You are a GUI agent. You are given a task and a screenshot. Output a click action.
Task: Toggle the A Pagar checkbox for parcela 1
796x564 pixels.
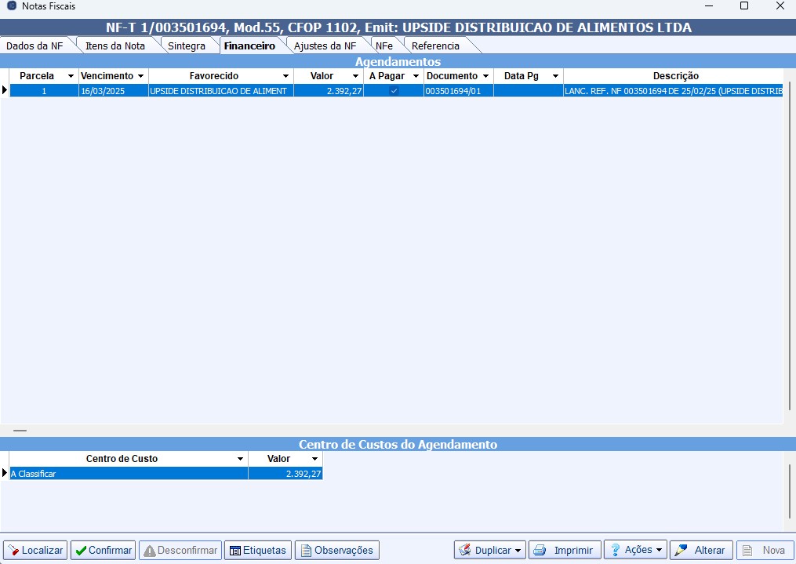[x=394, y=91]
